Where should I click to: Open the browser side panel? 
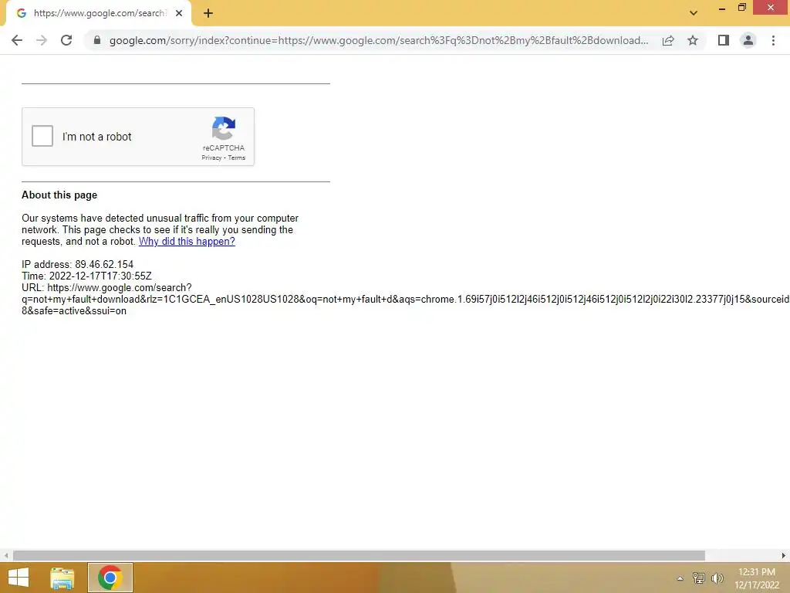click(724, 40)
